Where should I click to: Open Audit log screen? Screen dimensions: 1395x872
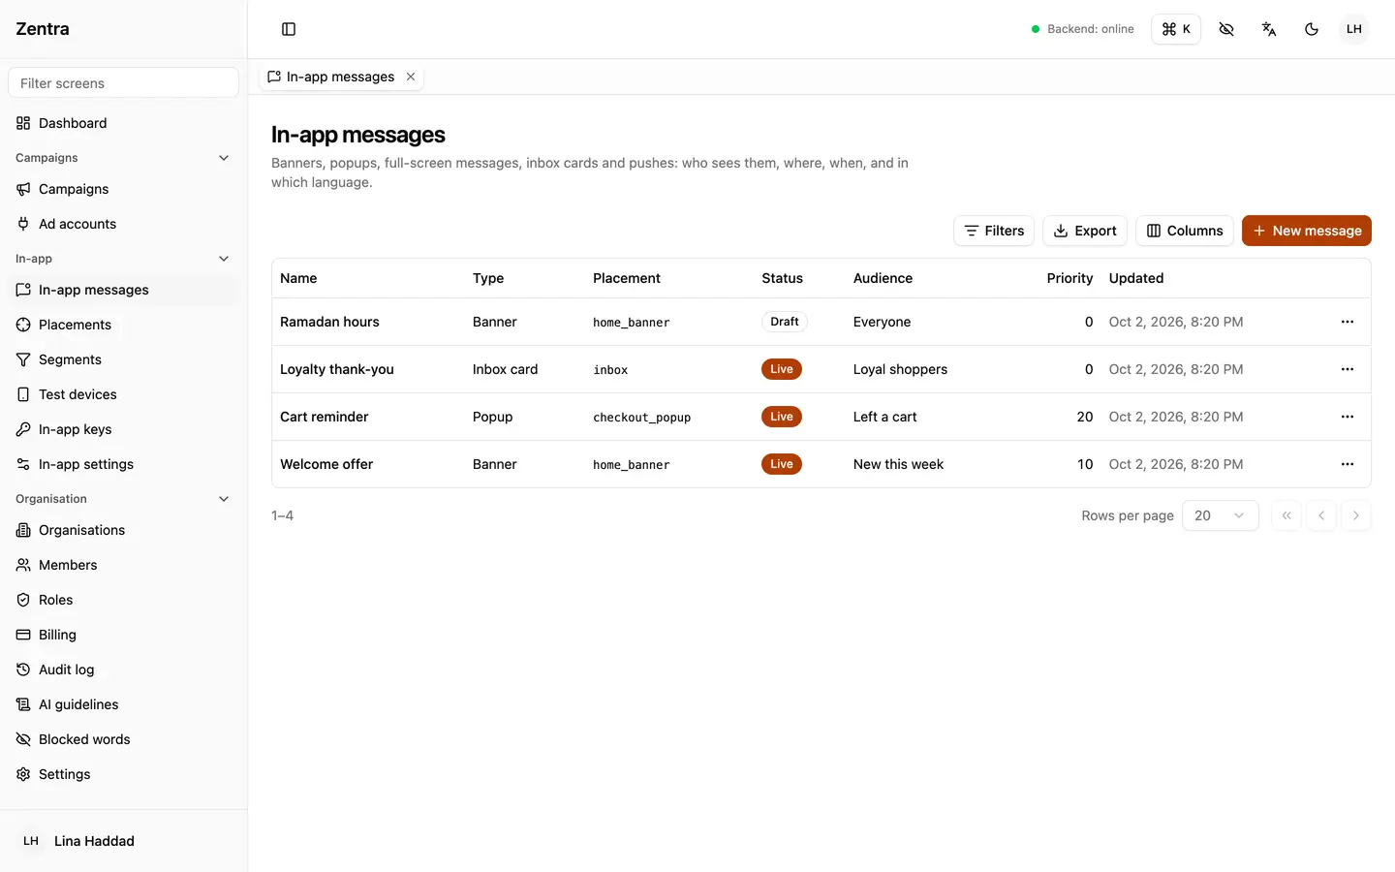point(124,670)
